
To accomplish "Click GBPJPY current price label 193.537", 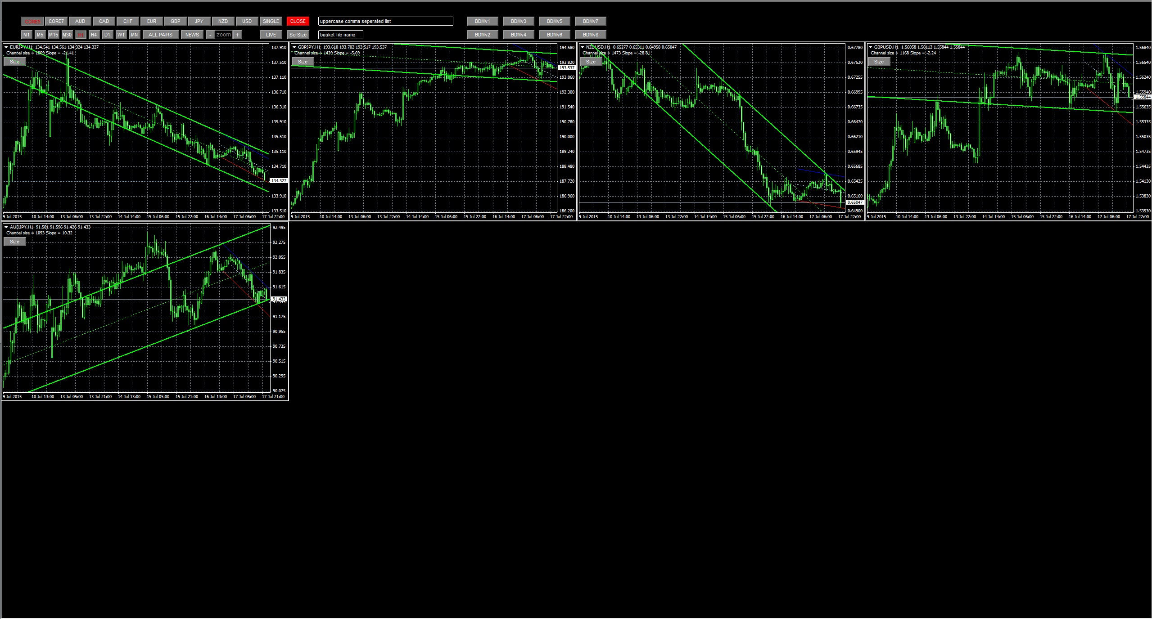I will coord(567,68).
